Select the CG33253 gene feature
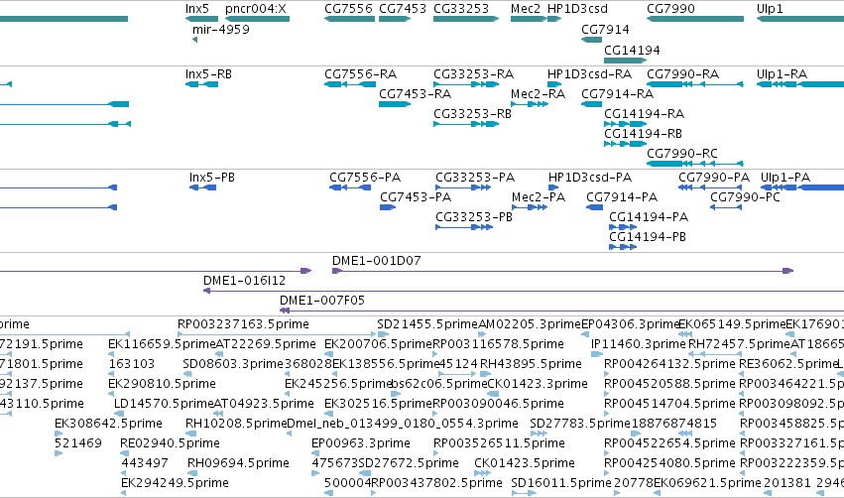844x498 pixels. (x=466, y=19)
